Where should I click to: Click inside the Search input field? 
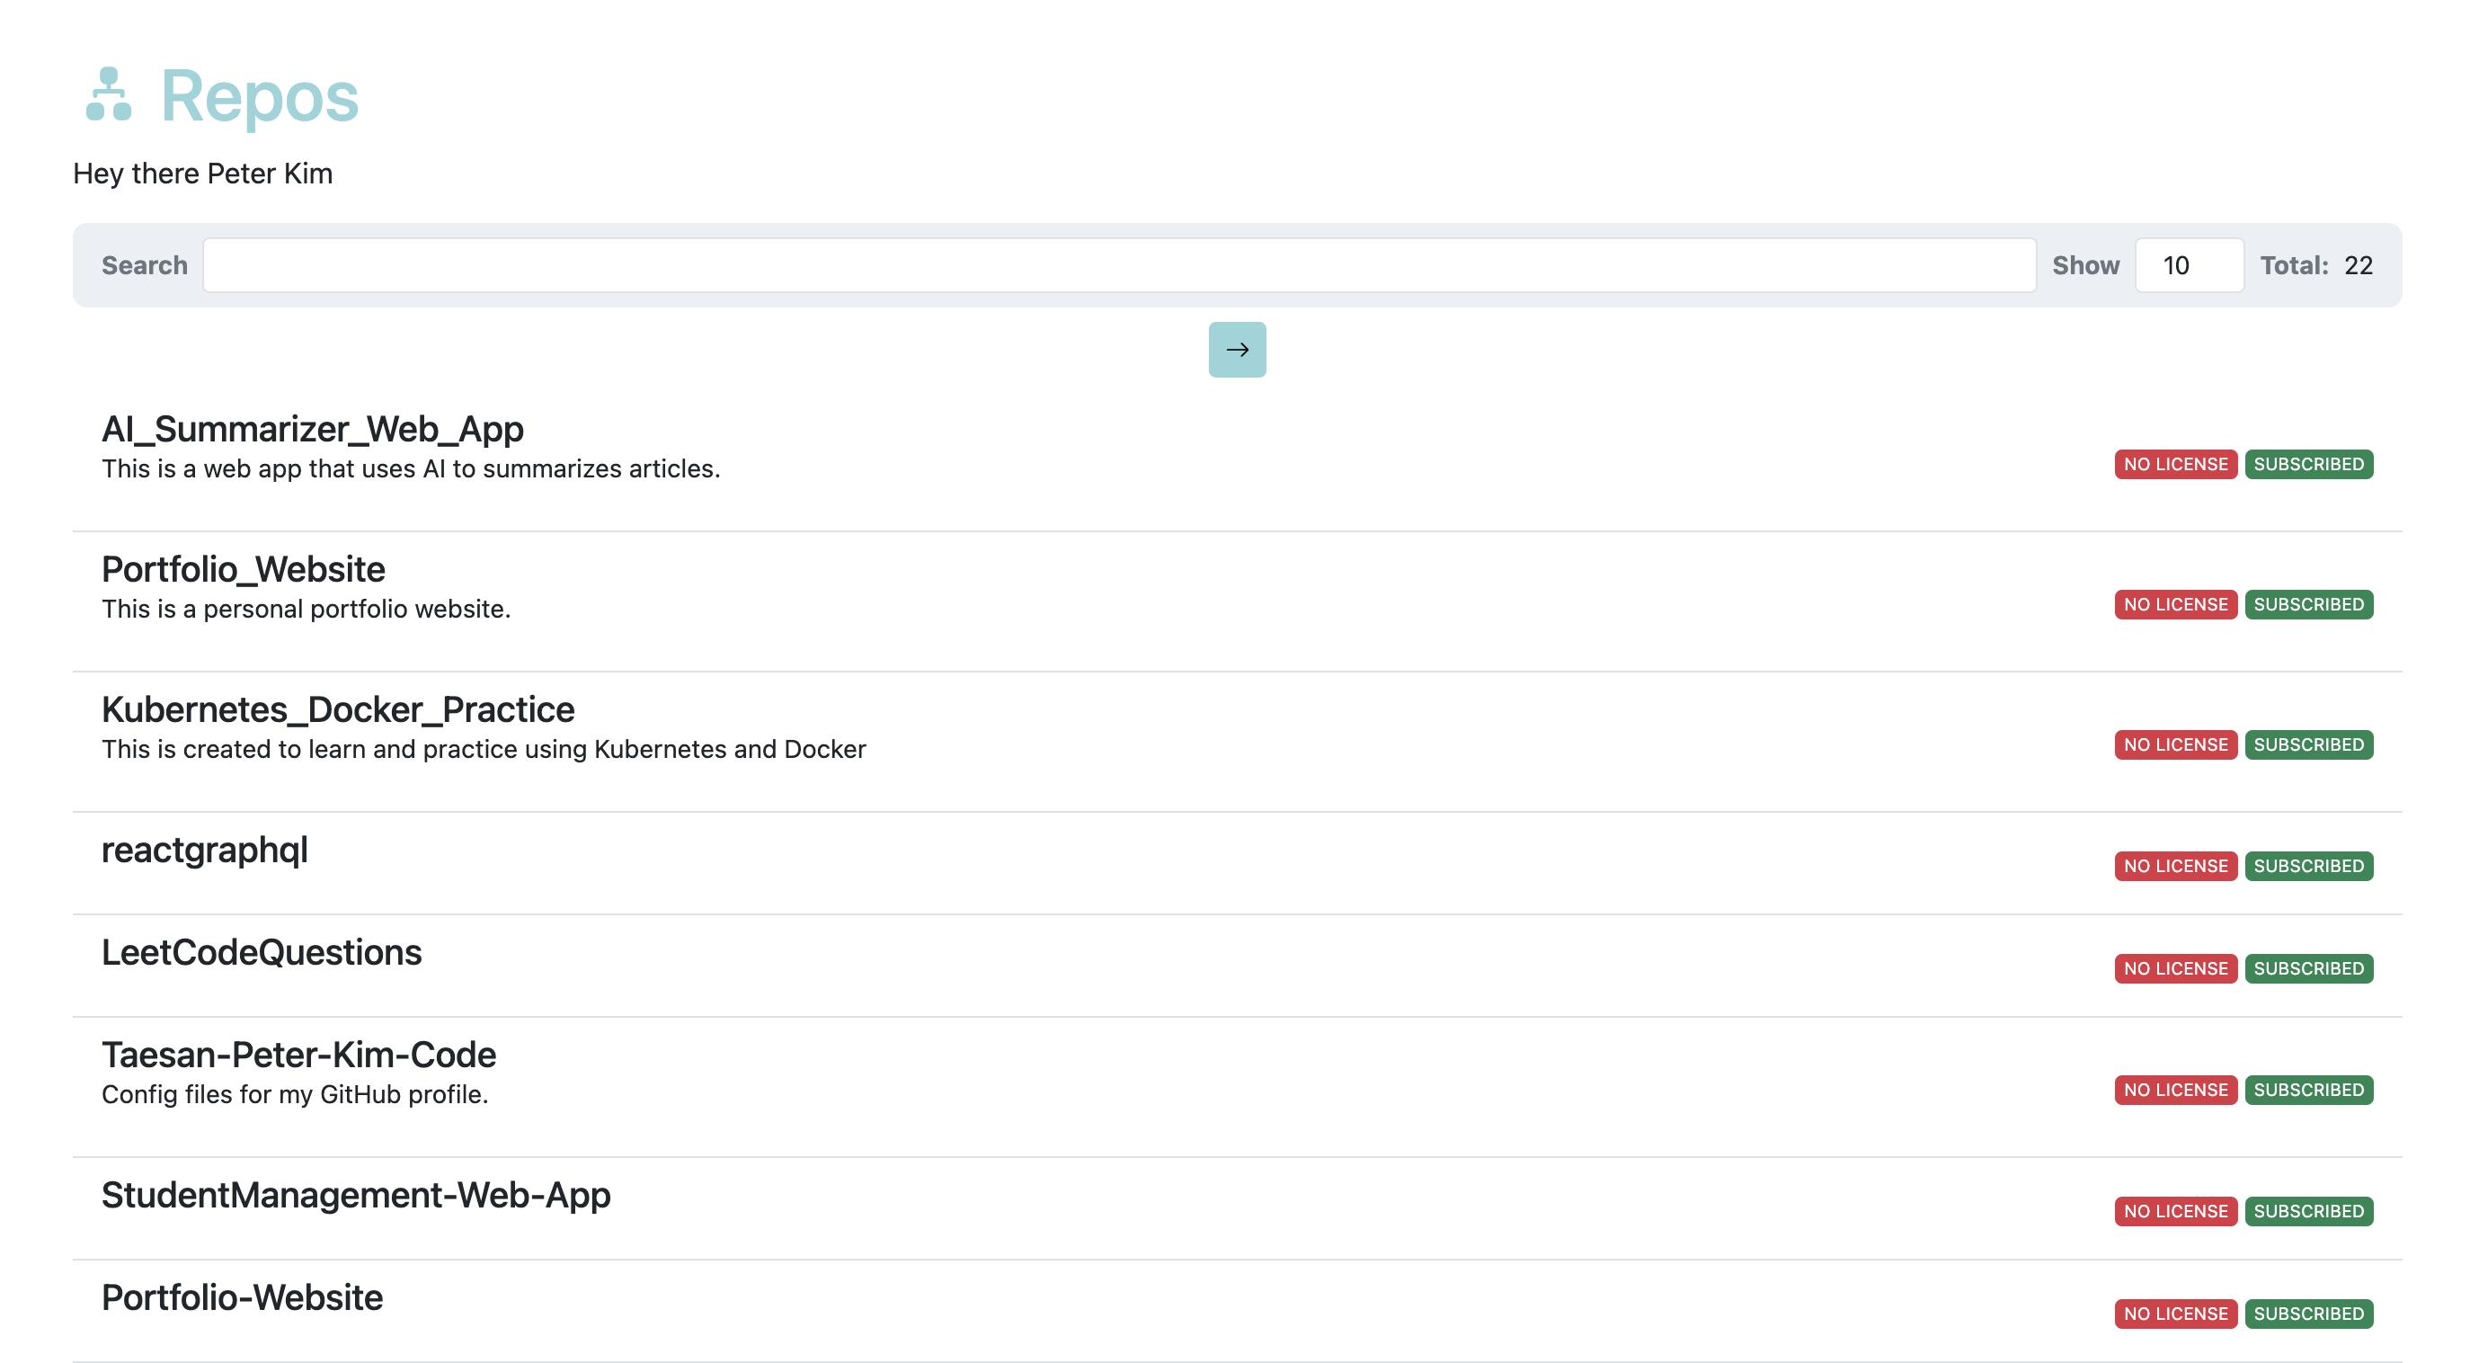point(1118,264)
